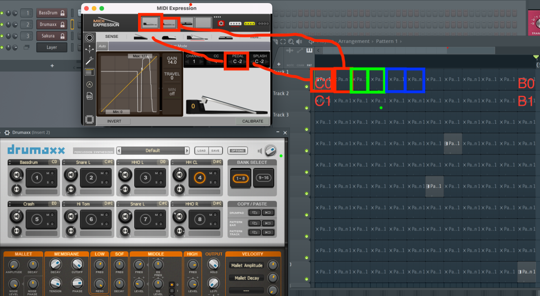Toggle the Auto button in MIDI Expression
540x296 pixels.
point(102,46)
